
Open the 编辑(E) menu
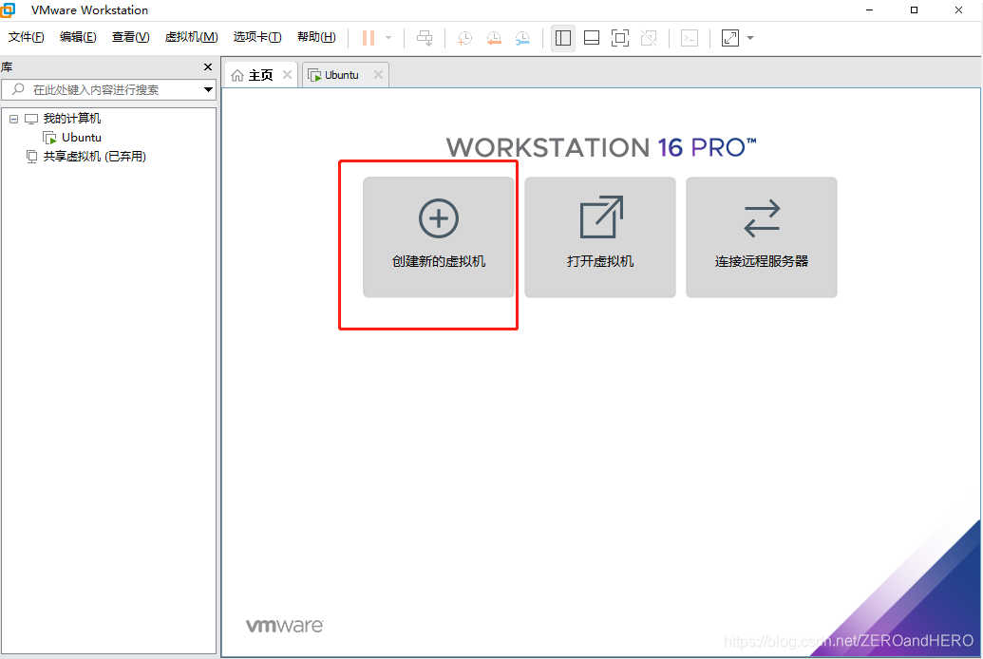point(78,37)
